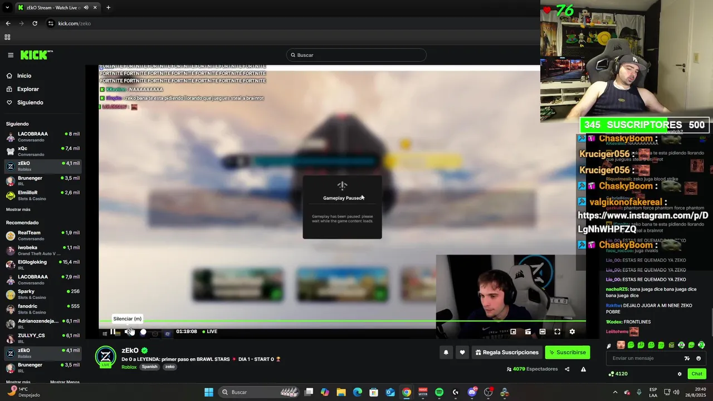Screen dimensions: 713x401
Task: Select the zEkO Stream browser tab
Action: point(57,8)
